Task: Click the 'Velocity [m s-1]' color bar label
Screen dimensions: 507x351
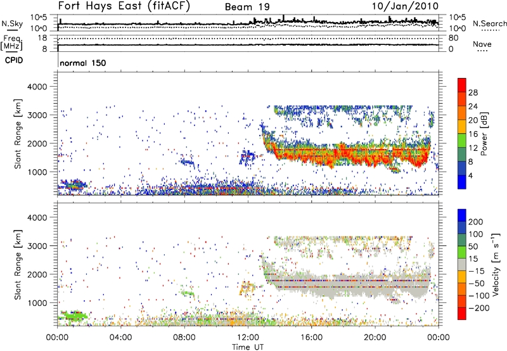Action: tap(496, 264)
